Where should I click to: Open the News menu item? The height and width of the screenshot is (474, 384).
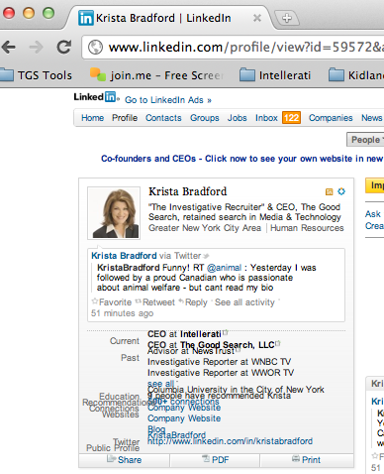pyautogui.click(x=372, y=118)
